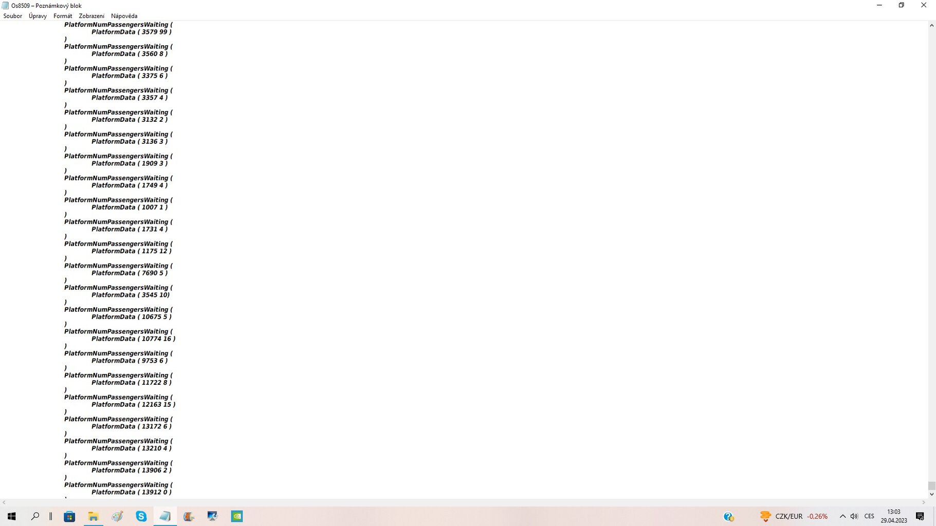The height and width of the screenshot is (526, 936).
Task: Click the line PlatformData ( 10675 5 )
Action: [132, 317]
